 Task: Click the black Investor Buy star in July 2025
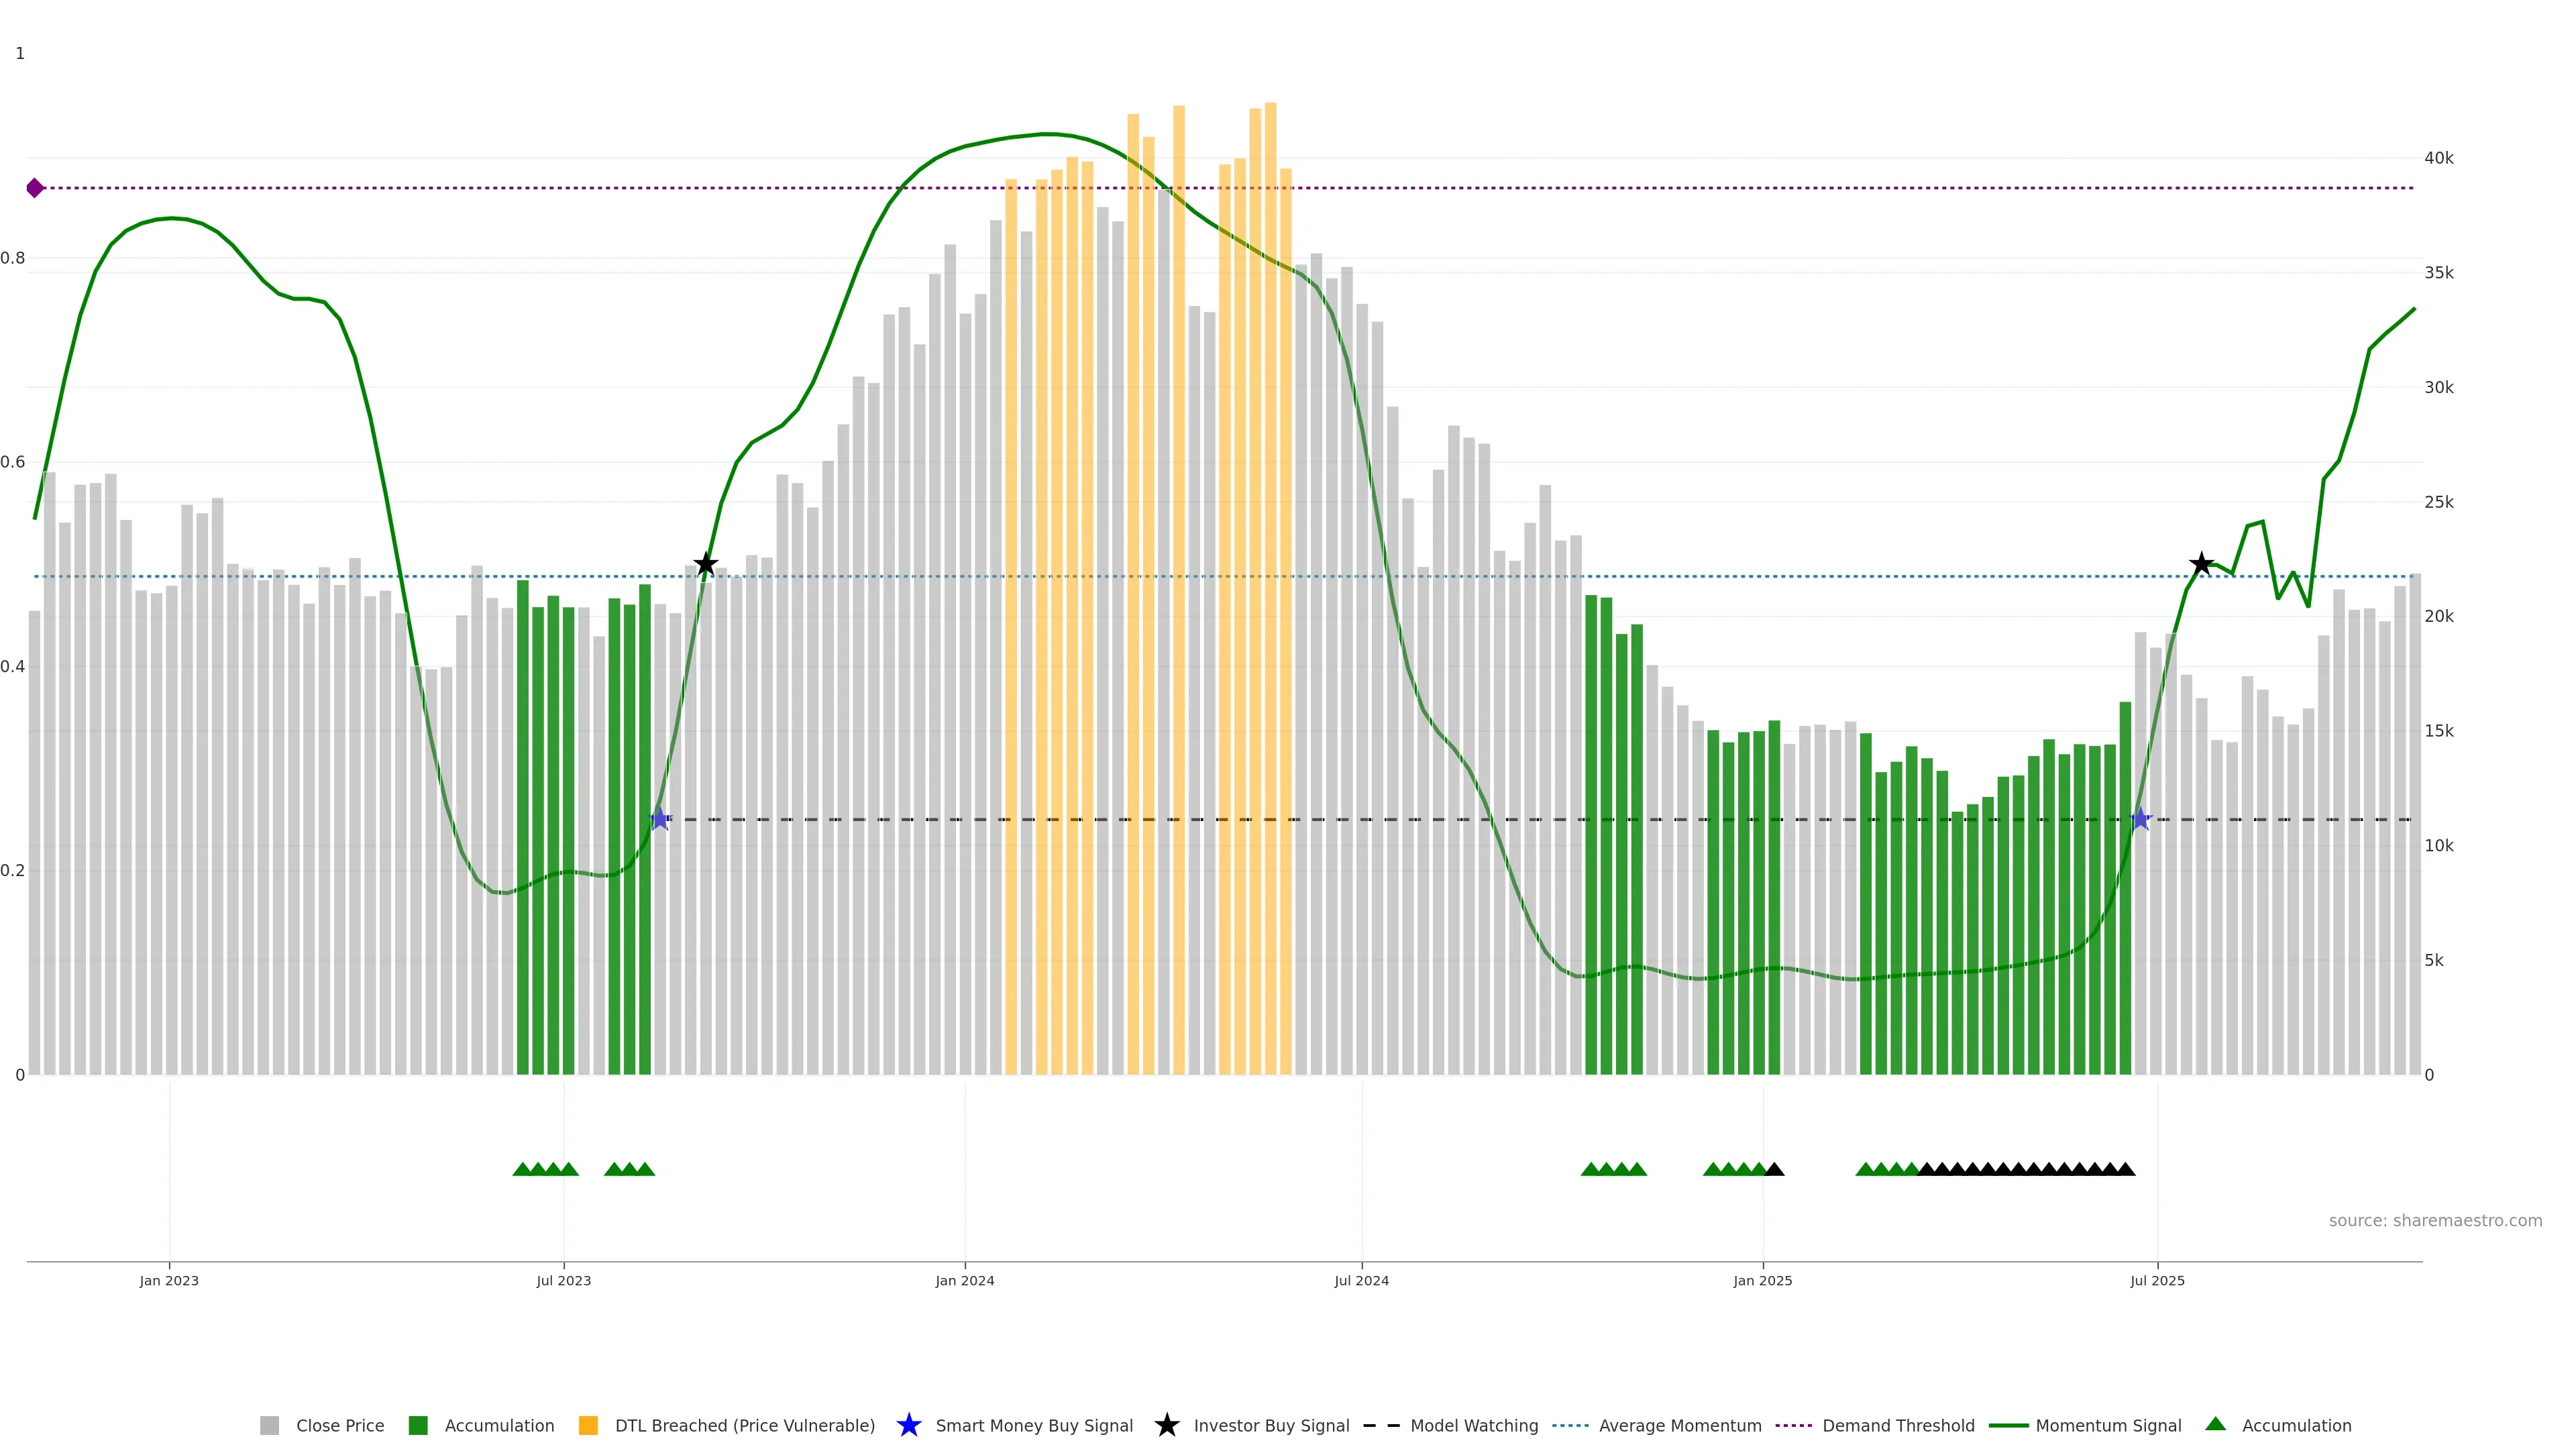coord(2201,564)
